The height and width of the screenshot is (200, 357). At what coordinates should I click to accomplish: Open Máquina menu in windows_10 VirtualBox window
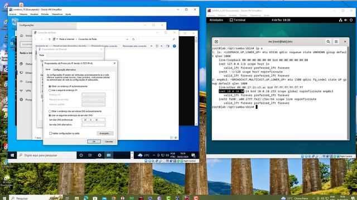coord(23,14)
